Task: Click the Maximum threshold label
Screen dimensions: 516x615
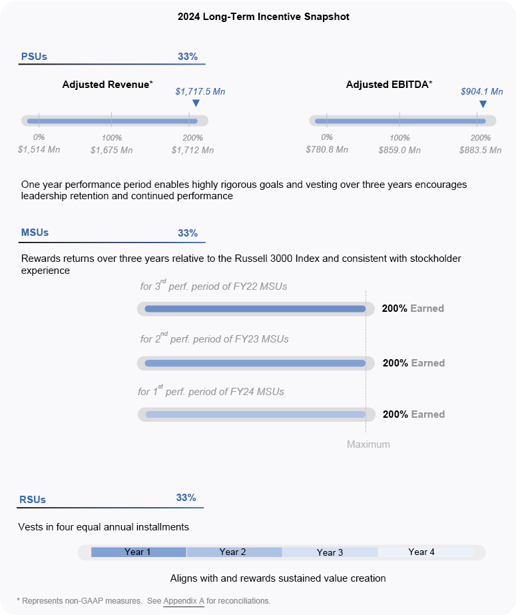Action: (x=368, y=444)
